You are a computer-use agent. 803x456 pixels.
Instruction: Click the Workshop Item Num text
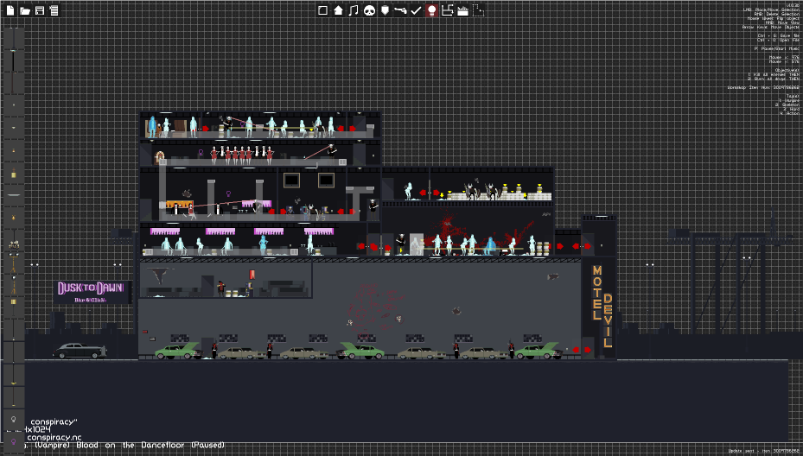click(763, 87)
